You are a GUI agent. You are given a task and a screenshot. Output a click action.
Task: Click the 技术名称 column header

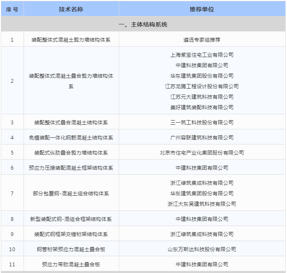[71, 9]
